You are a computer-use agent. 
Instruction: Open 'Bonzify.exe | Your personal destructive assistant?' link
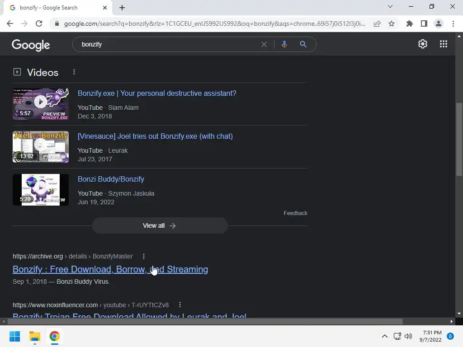click(x=157, y=93)
